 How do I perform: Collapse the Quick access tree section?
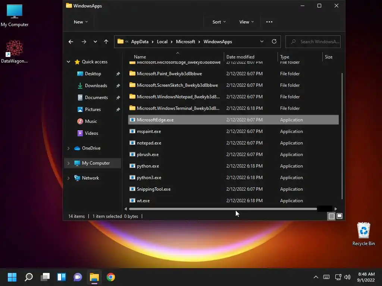click(69, 62)
